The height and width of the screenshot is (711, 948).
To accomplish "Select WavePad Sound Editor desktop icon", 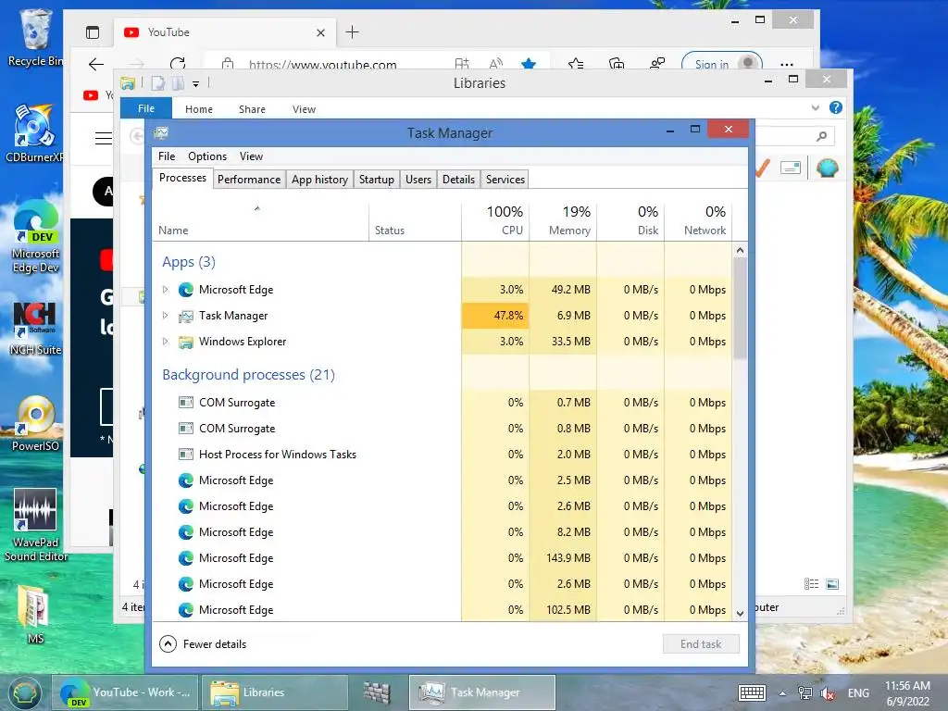I will point(36,526).
